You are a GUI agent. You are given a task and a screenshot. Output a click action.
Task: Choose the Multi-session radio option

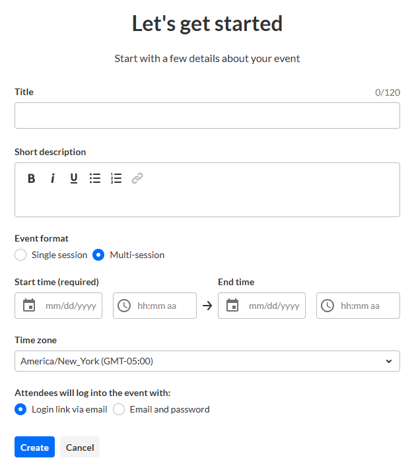click(98, 255)
